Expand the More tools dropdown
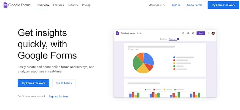This screenshot has width=240, height=110. 157,5
